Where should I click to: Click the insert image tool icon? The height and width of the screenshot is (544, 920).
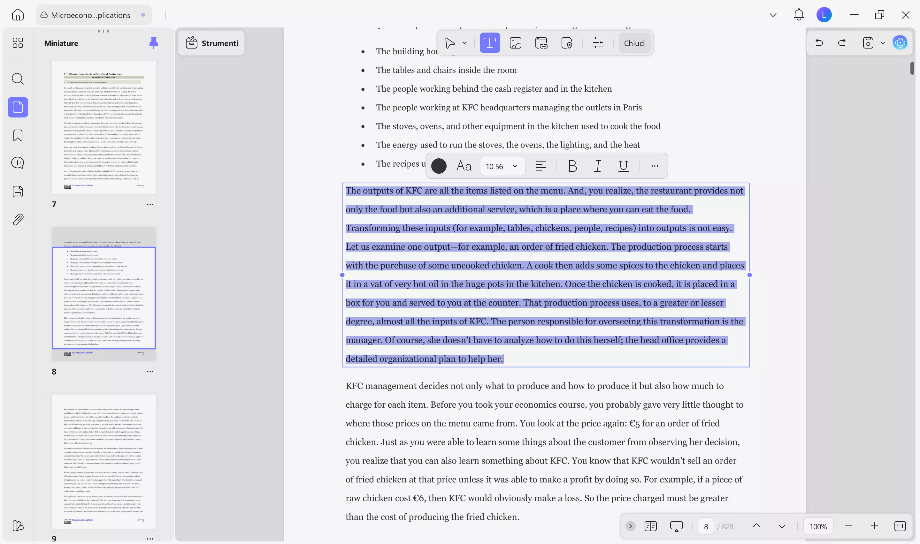(515, 43)
